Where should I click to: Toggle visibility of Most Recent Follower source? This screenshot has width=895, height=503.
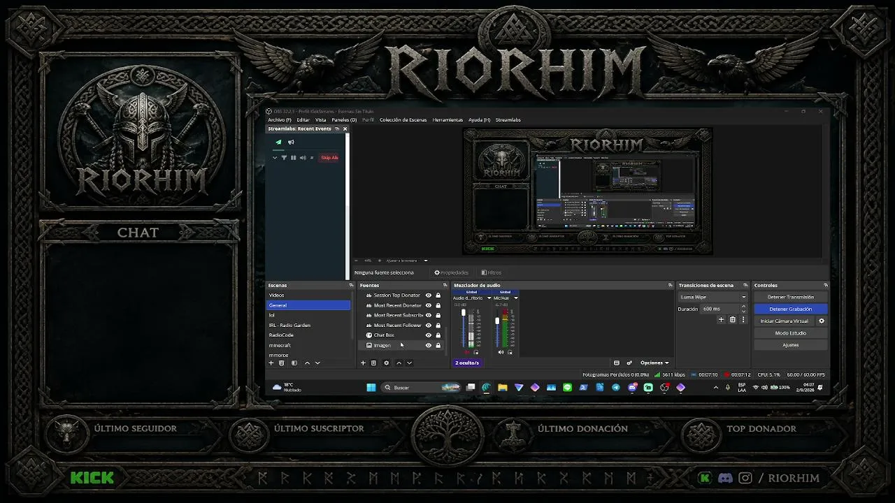click(x=429, y=326)
